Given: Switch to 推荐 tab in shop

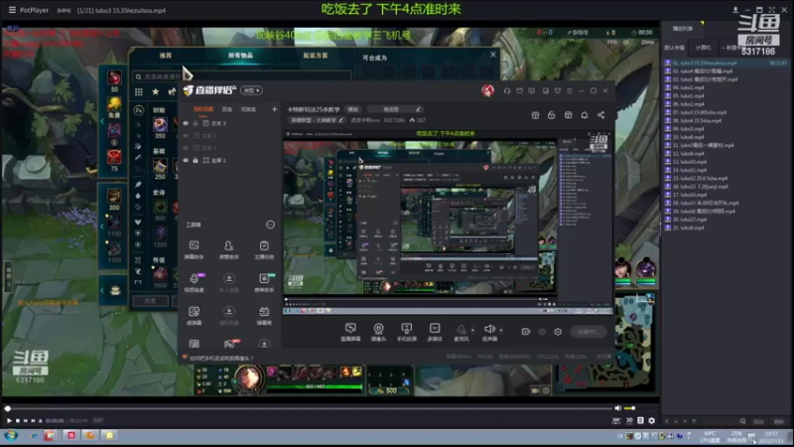Looking at the screenshot, I should pyautogui.click(x=166, y=56).
